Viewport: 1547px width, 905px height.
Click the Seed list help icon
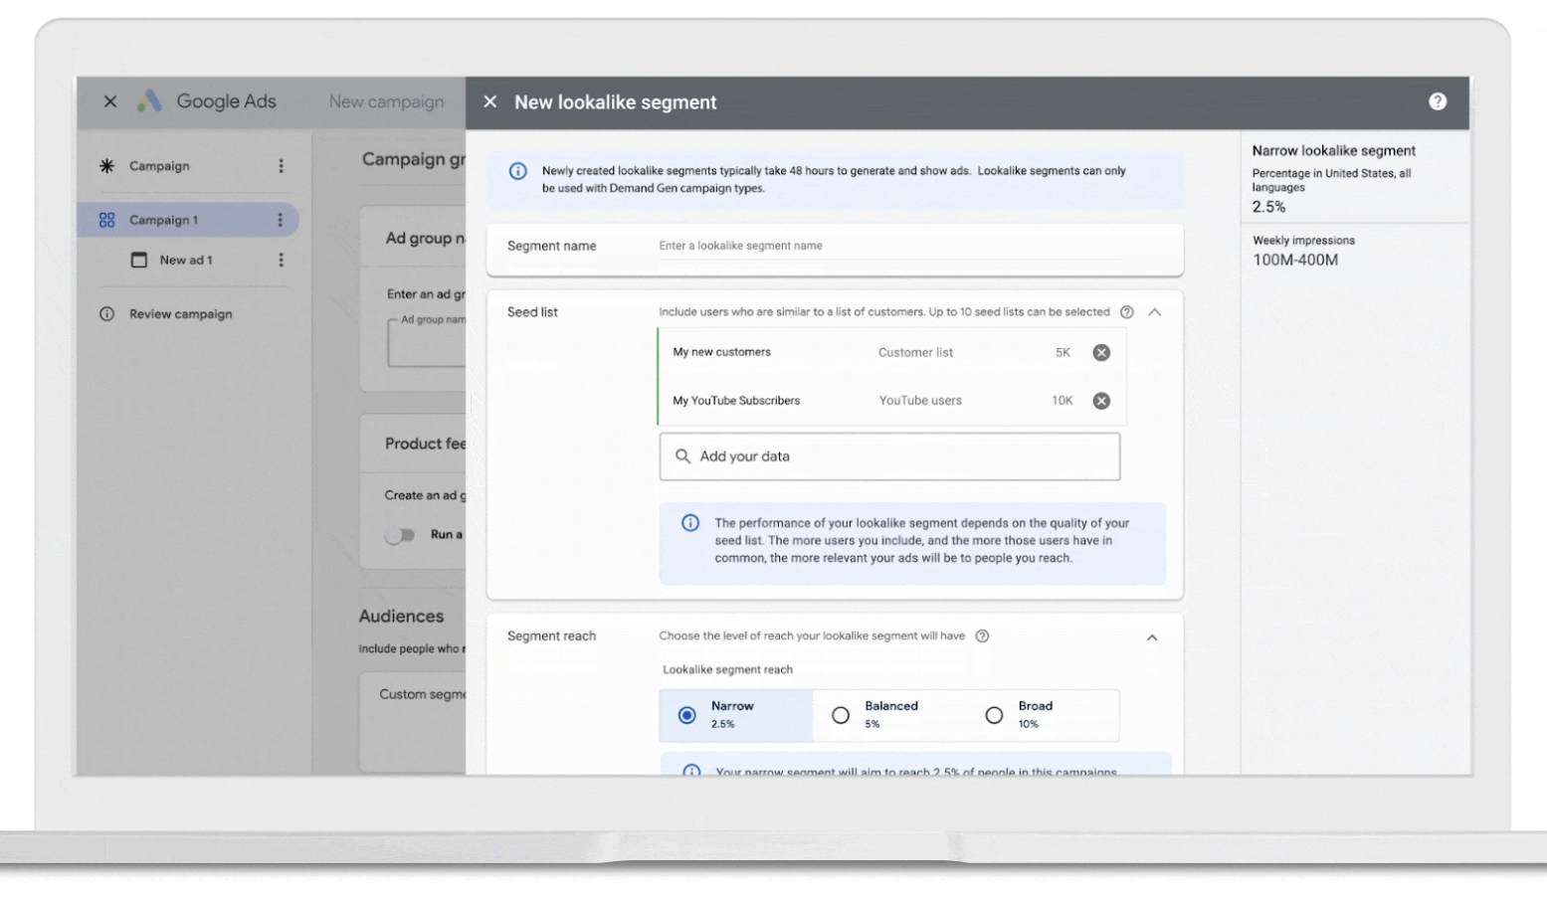[1126, 312]
